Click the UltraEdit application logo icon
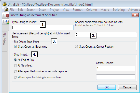Screen dimensions: 140x93 coord(5,4)
